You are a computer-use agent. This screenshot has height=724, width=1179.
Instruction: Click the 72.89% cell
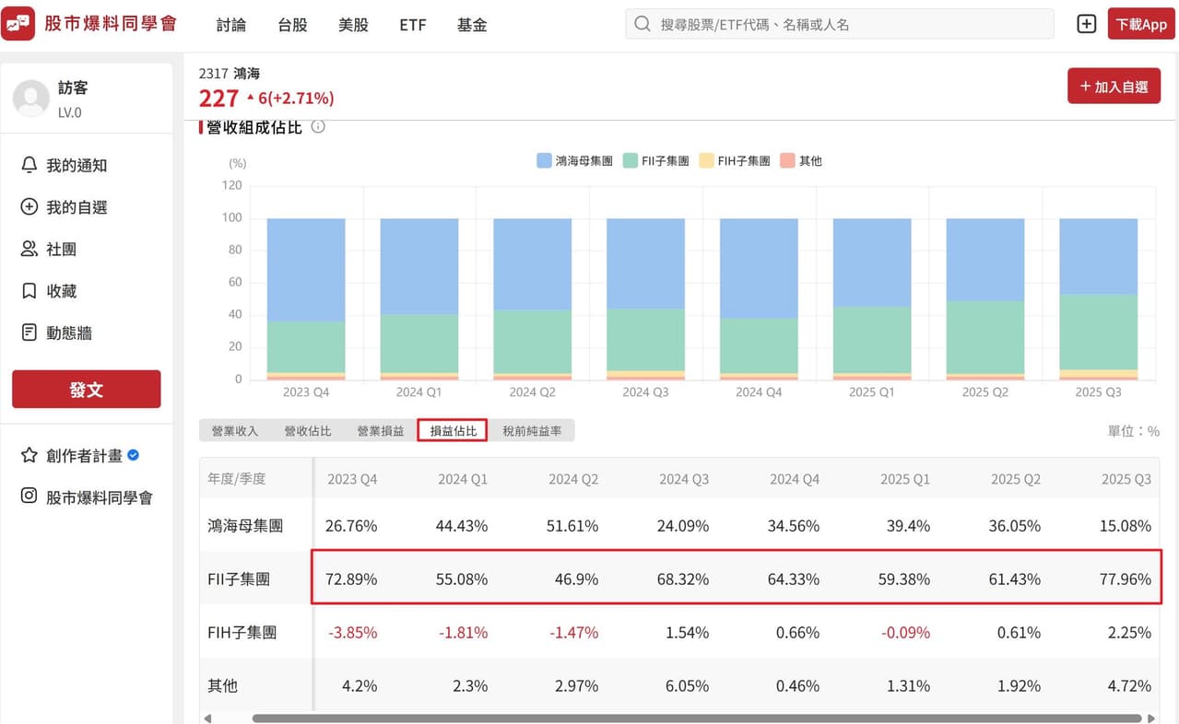pyautogui.click(x=351, y=579)
